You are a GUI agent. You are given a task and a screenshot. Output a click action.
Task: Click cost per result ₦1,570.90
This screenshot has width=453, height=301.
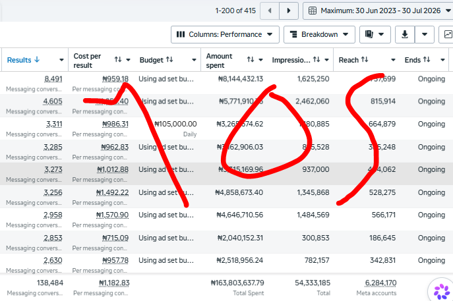[112, 215]
